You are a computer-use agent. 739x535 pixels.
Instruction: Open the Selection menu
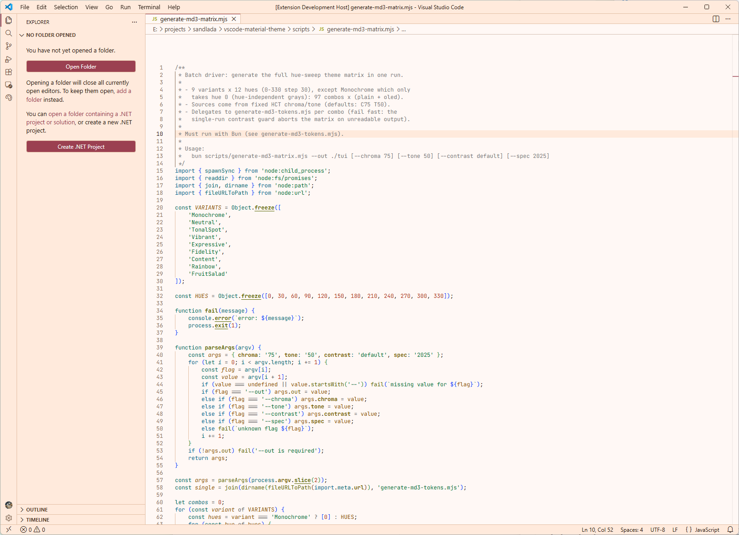click(66, 7)
